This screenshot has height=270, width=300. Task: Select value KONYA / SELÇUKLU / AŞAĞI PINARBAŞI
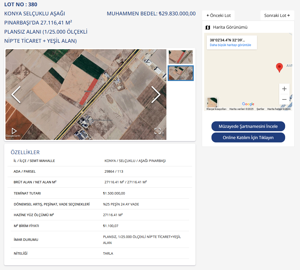pyautogui.click(x=135, y=161)
